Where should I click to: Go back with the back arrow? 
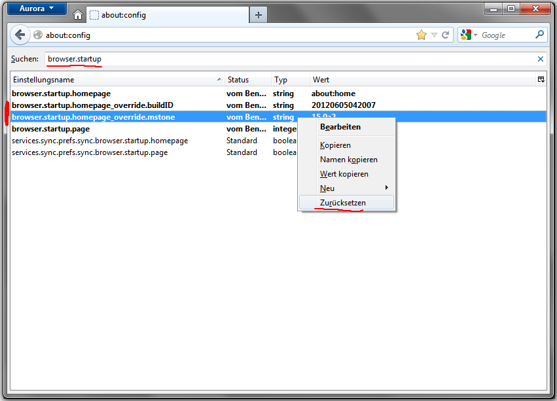point(20,35)
